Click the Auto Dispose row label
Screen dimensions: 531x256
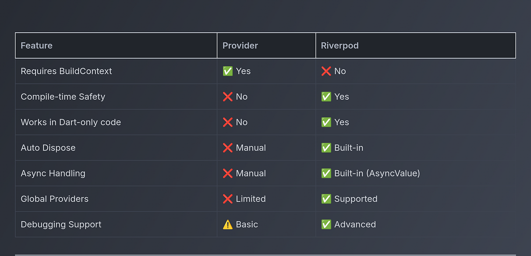click(48, 148)
